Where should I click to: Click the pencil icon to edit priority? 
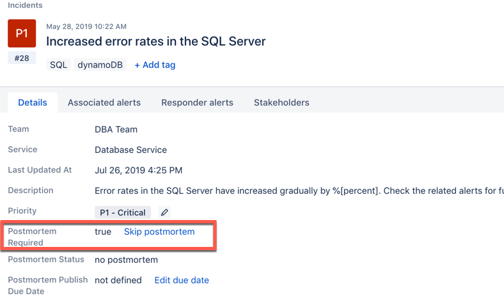pyautogui.click(x=164, y=212)
